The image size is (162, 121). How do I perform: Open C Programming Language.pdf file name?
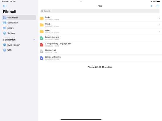click(58, 44)
